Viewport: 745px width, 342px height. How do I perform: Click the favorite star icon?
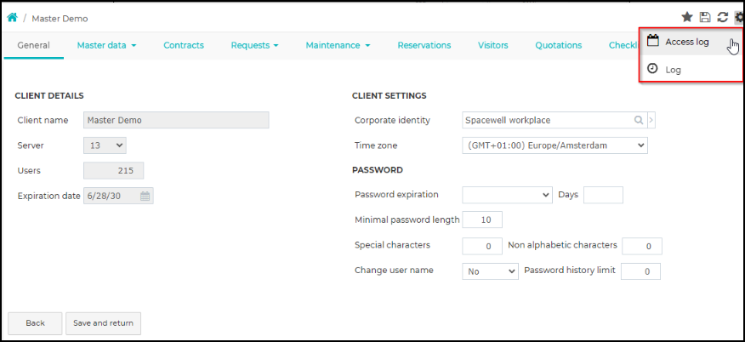[687, 18]
